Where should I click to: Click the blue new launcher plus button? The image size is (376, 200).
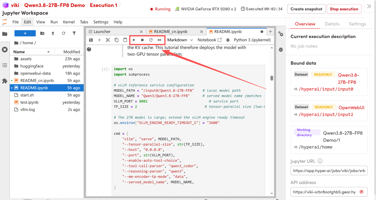click(x=25, y=33)
